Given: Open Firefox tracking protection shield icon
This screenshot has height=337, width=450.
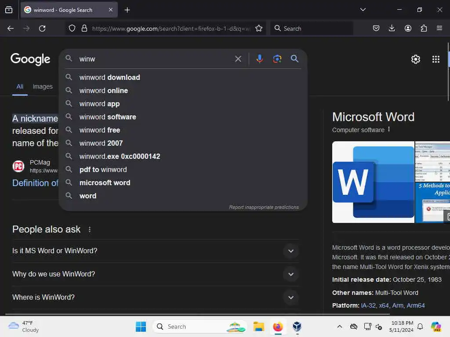Looking at the screenshot, I should click(72, 29).
